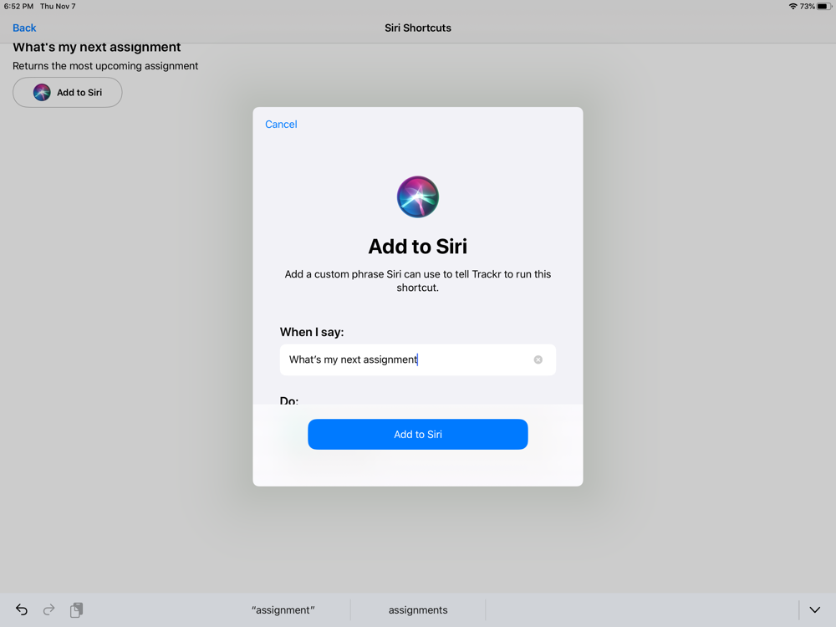
Task: Redo with the keyboard bar arrow
Action: pyautogui.click(x=49, y=609)
